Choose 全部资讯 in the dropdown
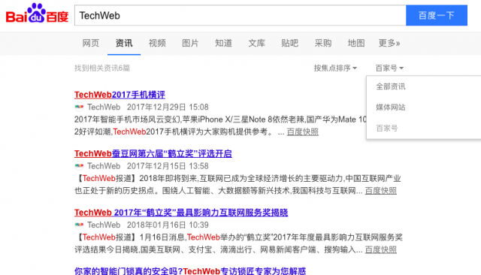The image size is (481, 275). 391,86
